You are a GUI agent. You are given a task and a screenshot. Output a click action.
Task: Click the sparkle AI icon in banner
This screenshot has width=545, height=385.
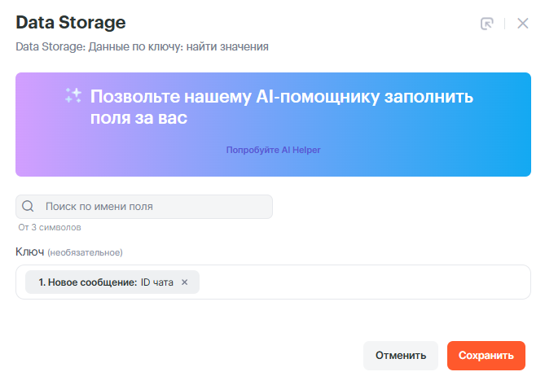pyautogui.click(x=73, y=96)
